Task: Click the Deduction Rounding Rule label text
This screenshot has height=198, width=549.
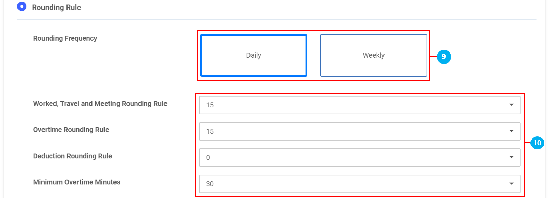Action: coord(72,156)
